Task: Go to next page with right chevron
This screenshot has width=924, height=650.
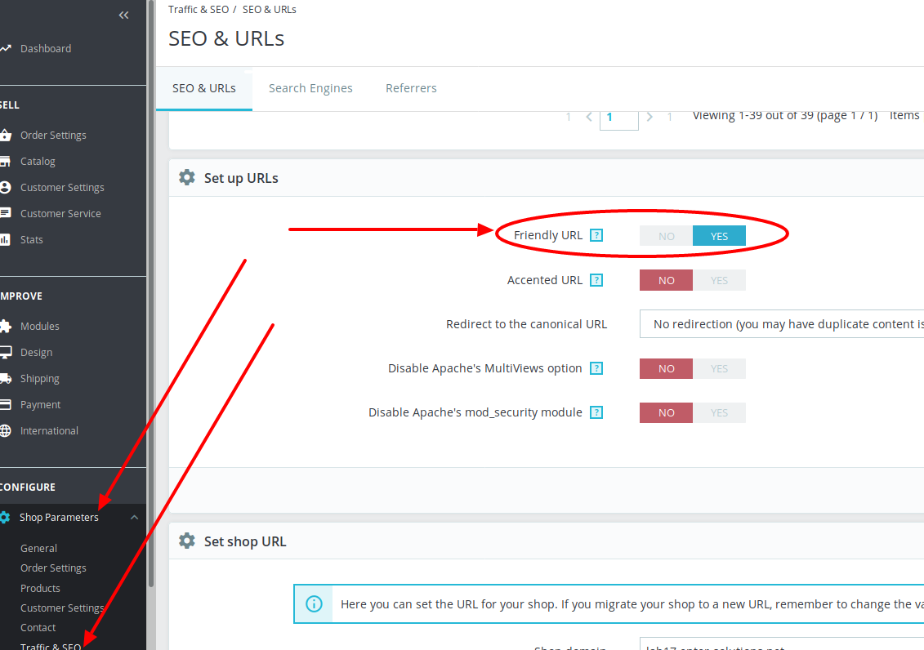Action: tap(649, 117)
